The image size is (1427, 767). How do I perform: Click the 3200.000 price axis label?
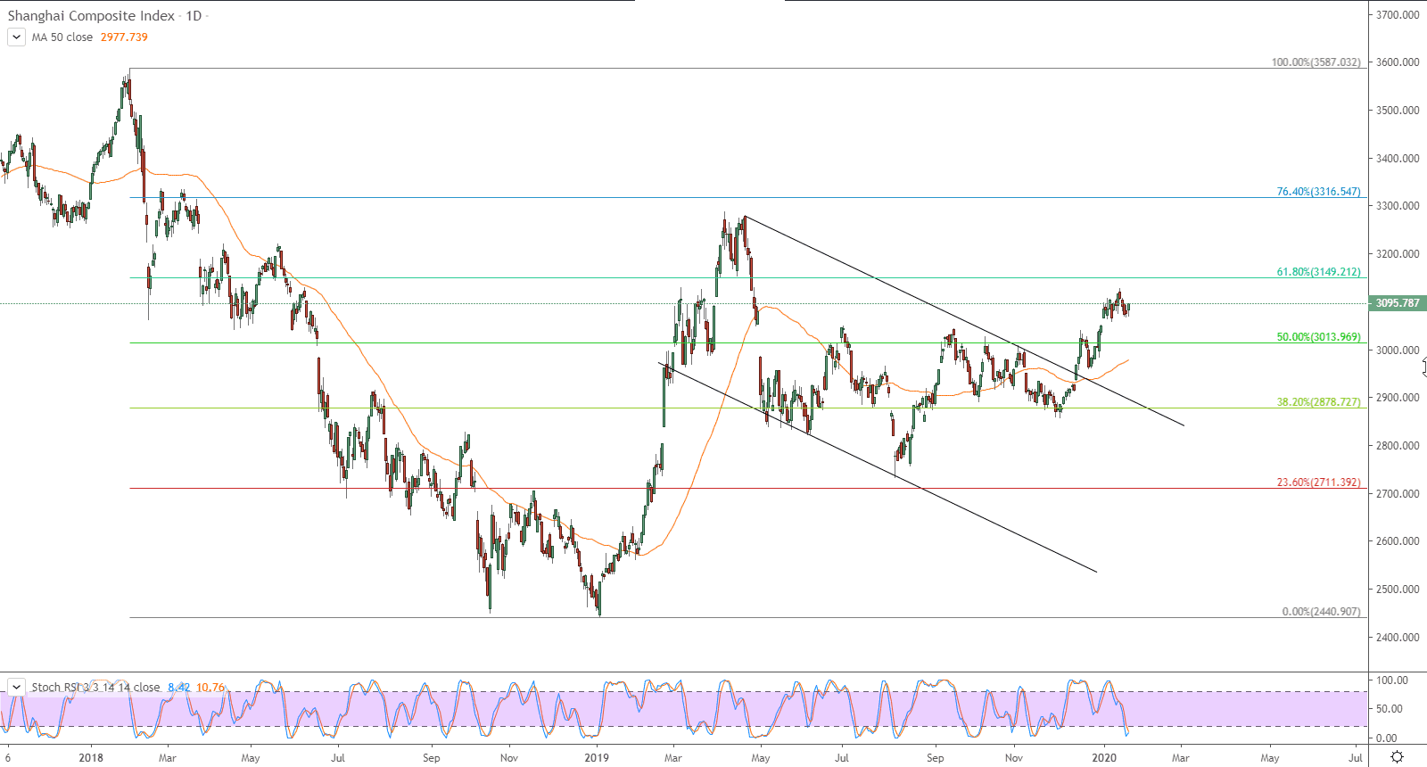(x=1398, y=254)
